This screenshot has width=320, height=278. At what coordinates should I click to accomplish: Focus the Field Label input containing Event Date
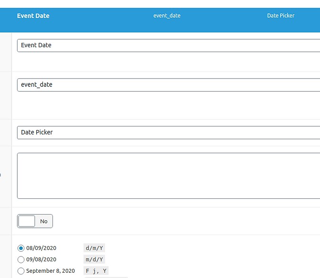coord(168,45)
